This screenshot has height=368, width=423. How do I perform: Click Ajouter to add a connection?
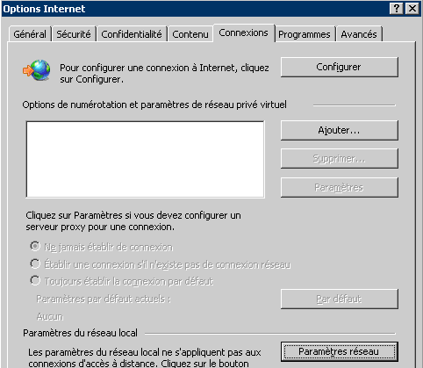(x=340, y=130)
